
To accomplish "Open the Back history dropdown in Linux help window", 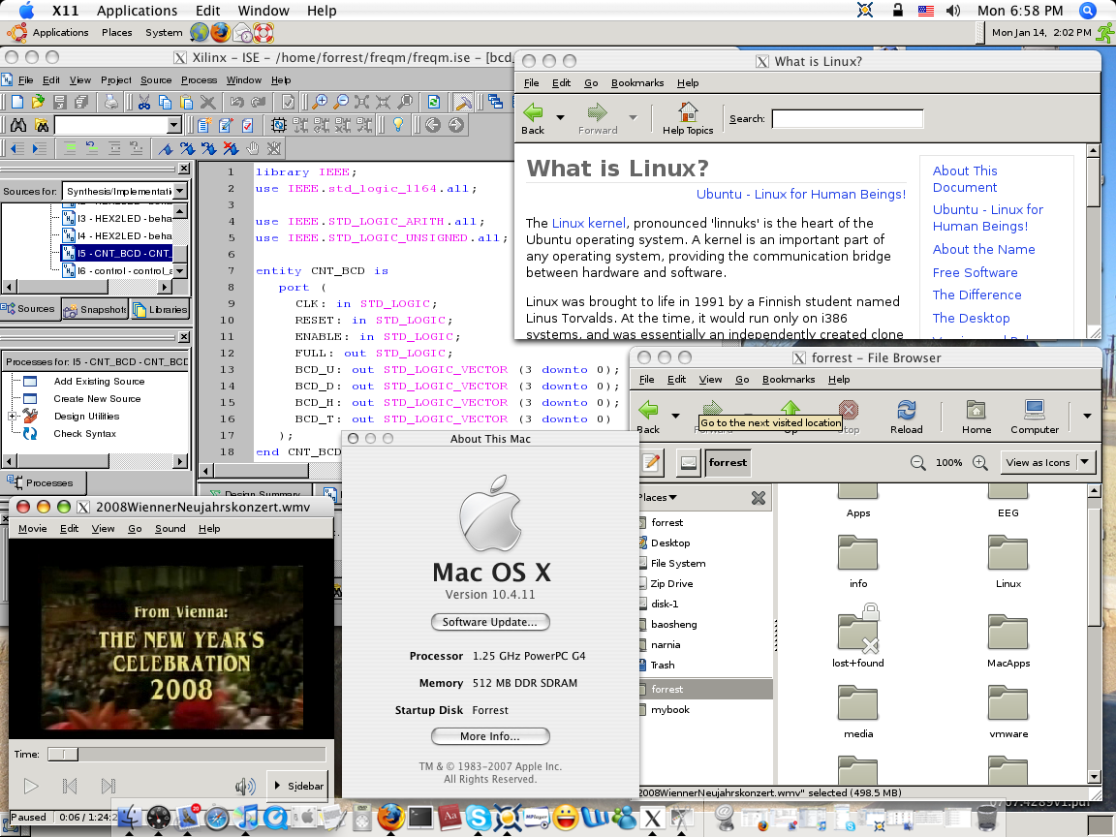I will point(560,117).
